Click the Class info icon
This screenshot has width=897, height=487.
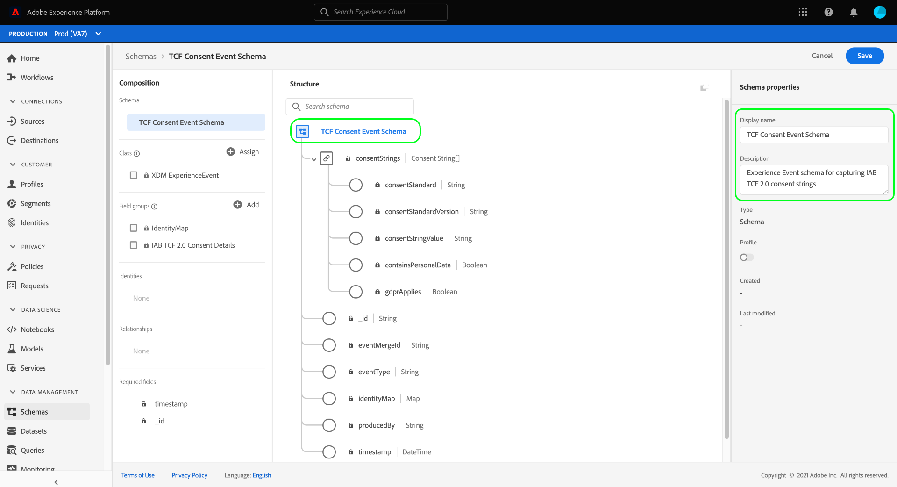pos(136,154)
